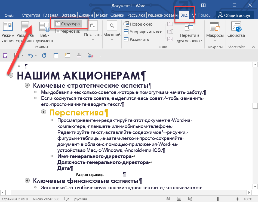Click the Разрыв страницы marker
Viewport: 258px width, 202px height.
[x=90, y=175]
